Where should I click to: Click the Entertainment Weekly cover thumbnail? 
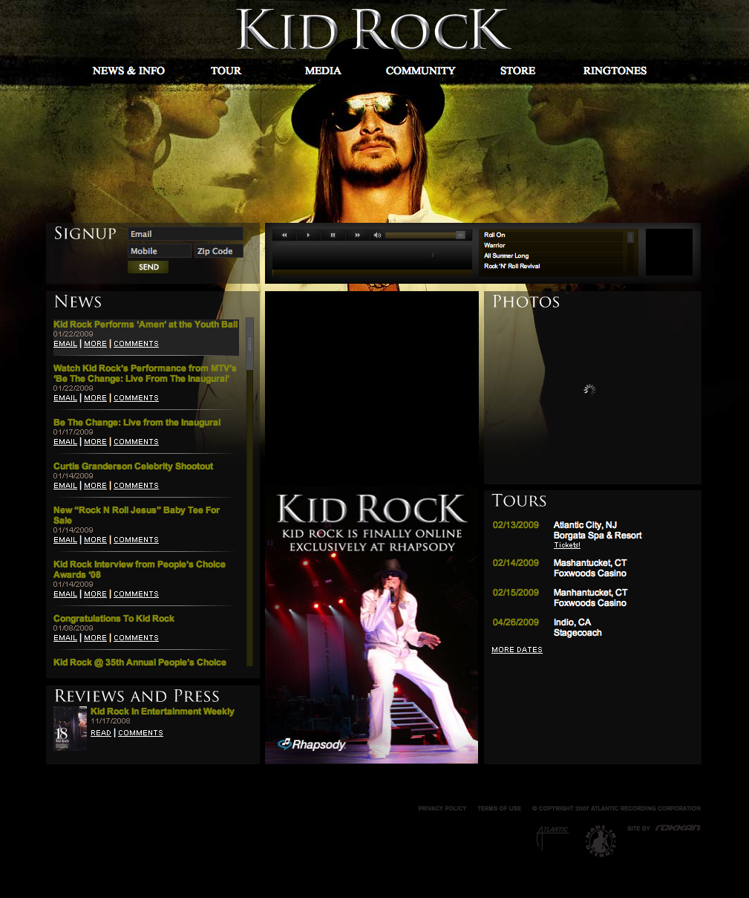point(70,728)
